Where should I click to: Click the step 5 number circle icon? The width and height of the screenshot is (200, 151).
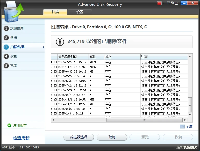pyautogui.click(x=6, y=66)
